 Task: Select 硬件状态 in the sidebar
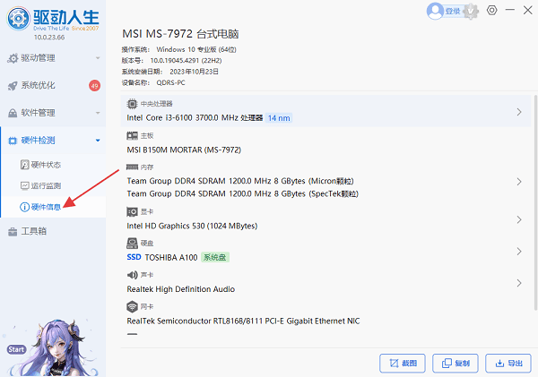pyautogui.click(x=45, y=165)
